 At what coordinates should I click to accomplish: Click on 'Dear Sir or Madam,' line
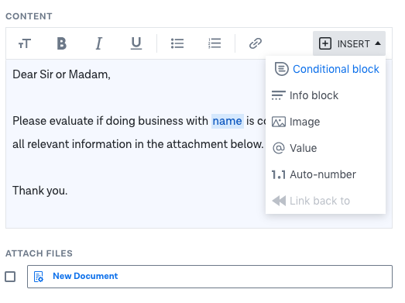point(61,74)
